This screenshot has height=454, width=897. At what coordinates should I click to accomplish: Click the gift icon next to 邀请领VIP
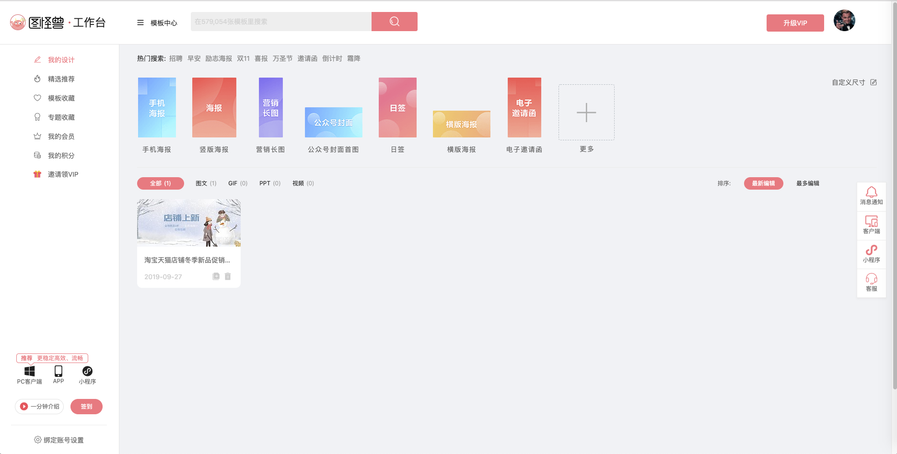[37, 174]
